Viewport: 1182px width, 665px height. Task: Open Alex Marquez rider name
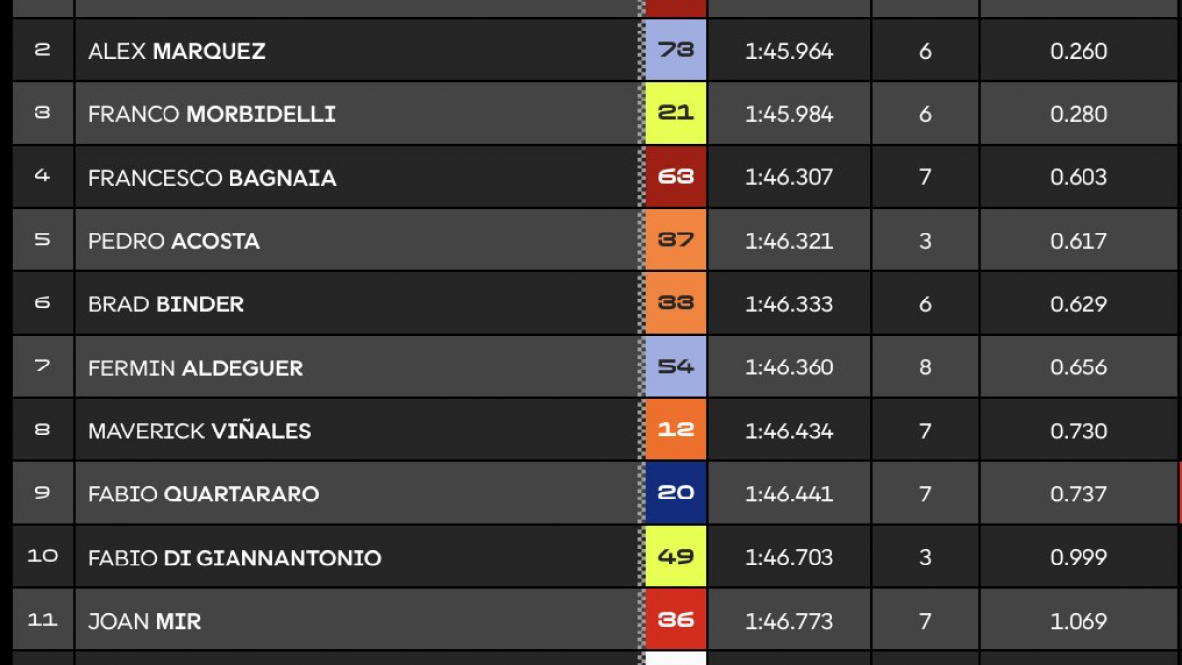pyautogui.click(x=176, y=51)
